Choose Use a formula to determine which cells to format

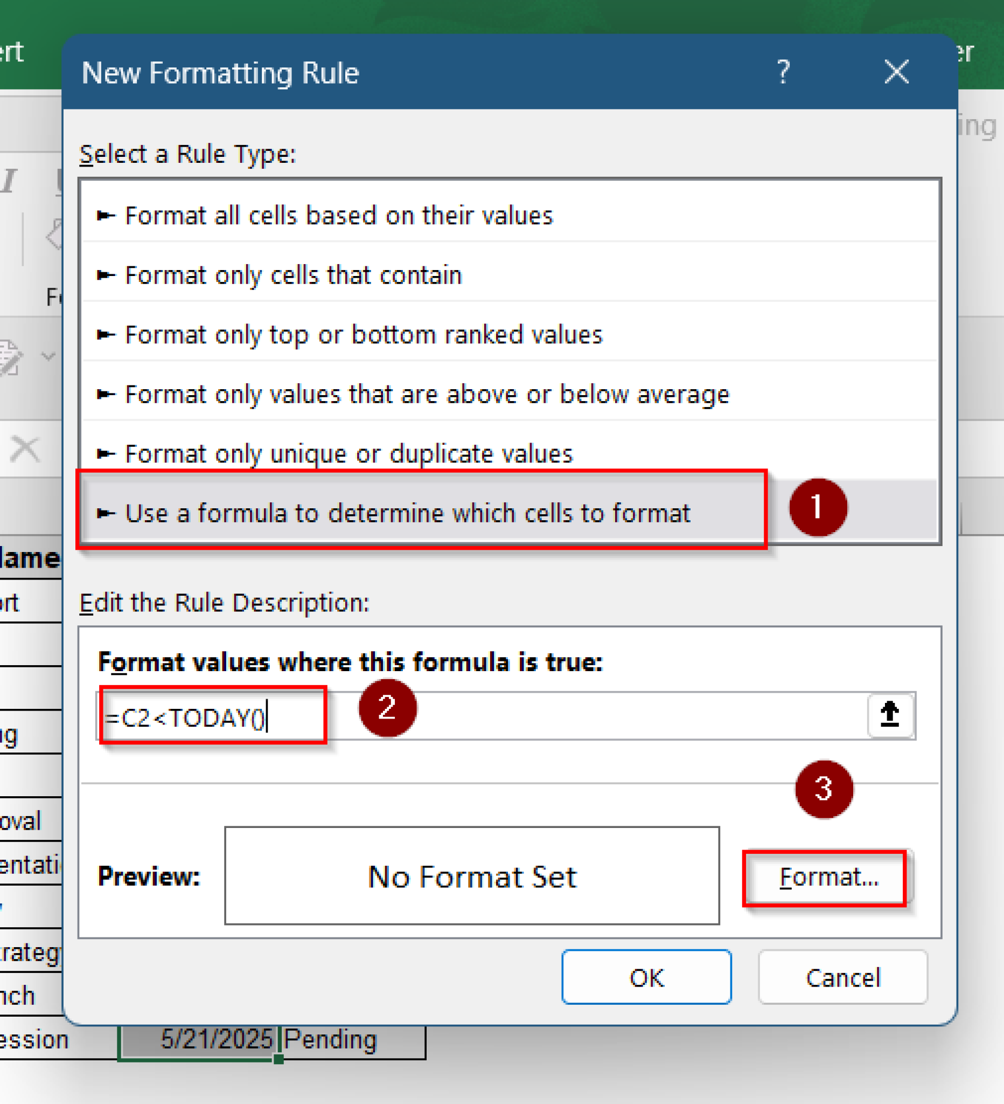[x=408, y=513]
